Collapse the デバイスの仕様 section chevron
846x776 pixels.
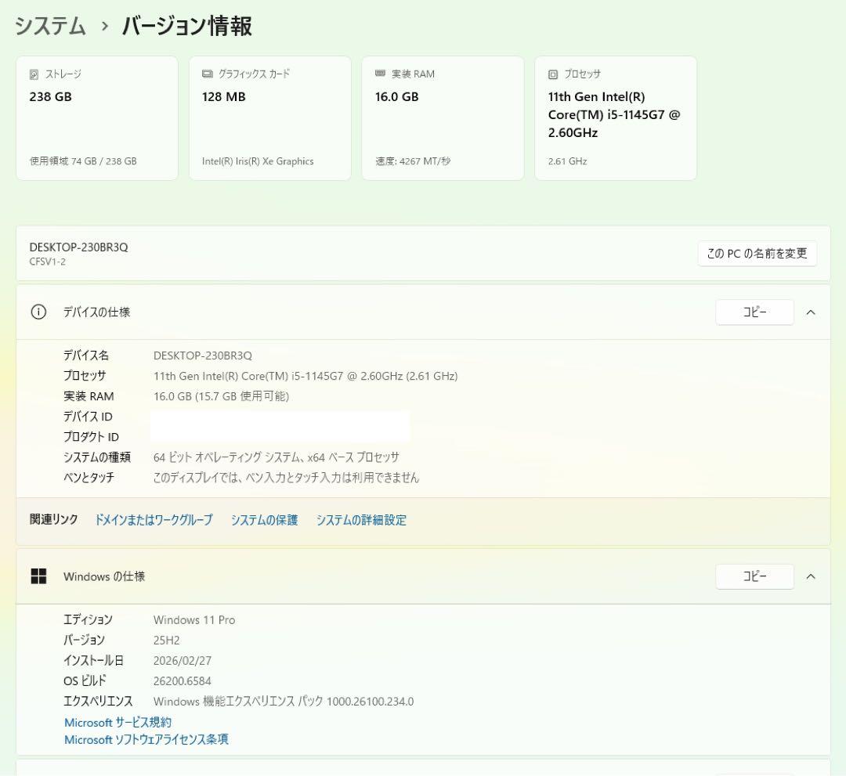pos(811,312)
